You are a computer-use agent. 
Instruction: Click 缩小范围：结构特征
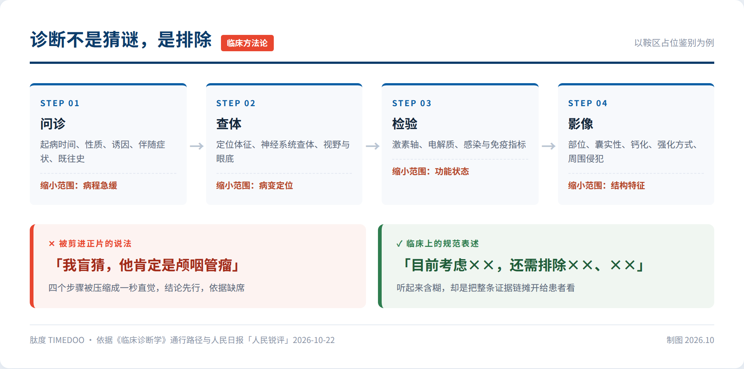point(607,185)
